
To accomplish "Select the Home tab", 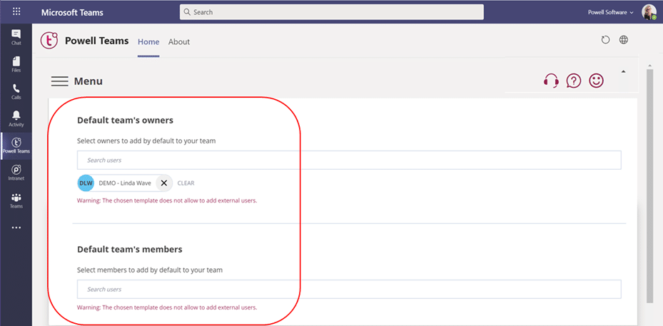I will [x=148, y=41].
